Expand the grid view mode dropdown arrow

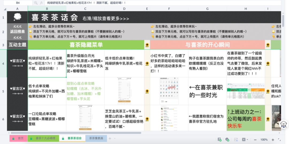tap(247, 140)
